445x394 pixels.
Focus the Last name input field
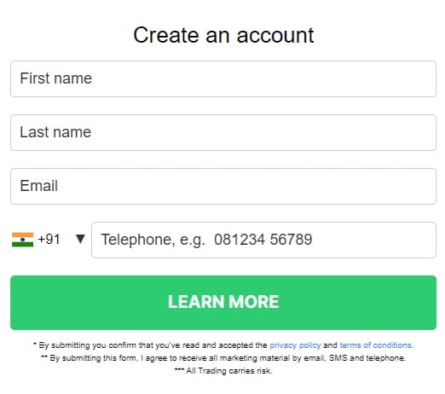coord(223,132)
